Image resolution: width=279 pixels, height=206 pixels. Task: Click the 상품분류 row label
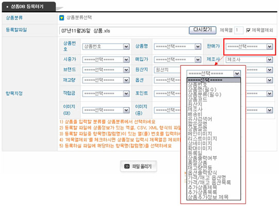(14, 17)
